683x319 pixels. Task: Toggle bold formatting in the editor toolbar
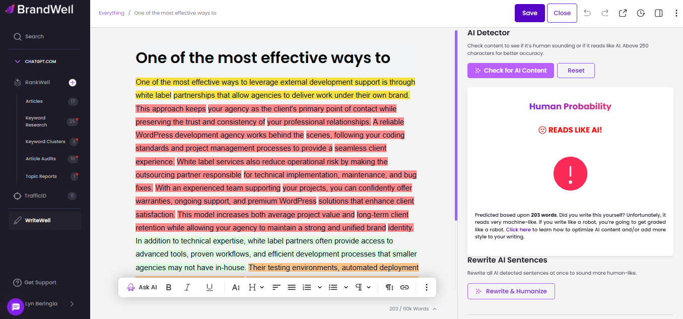coord(169,287)
